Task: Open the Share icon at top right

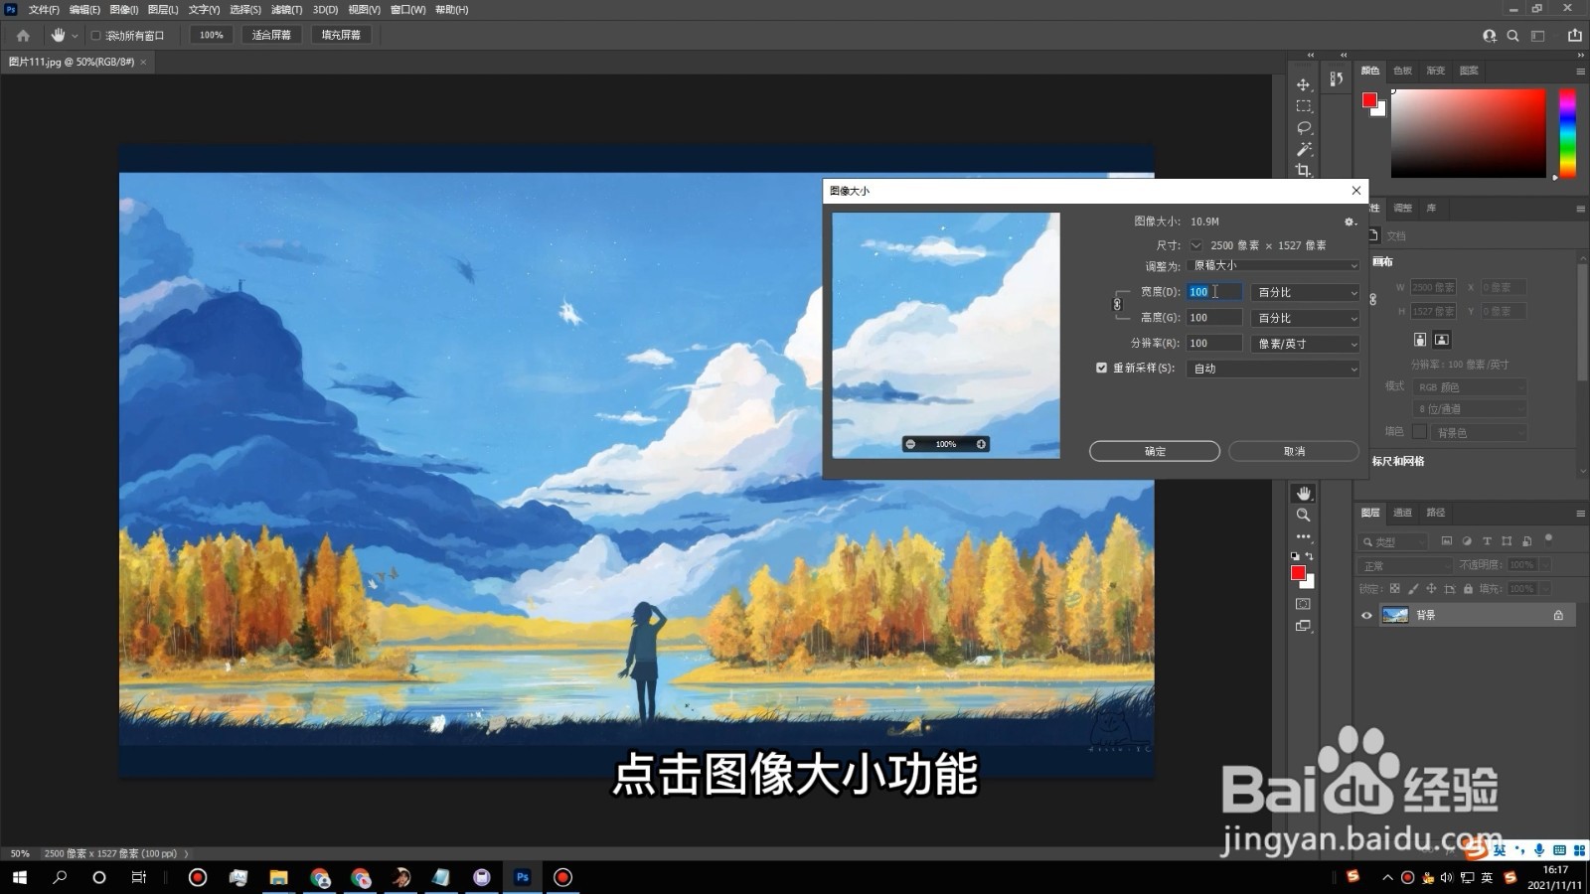Action: (1575, 35)
